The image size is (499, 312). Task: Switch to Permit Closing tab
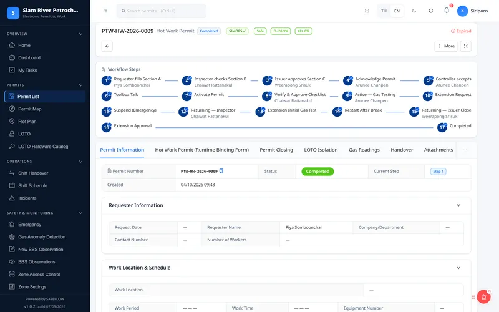[x=276, y=150]
